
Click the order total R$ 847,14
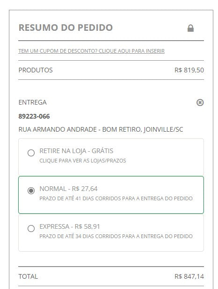coord(189,276)
